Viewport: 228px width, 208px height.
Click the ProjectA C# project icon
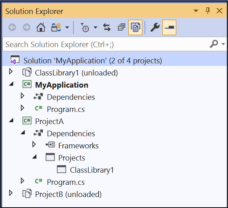[27, 121]
